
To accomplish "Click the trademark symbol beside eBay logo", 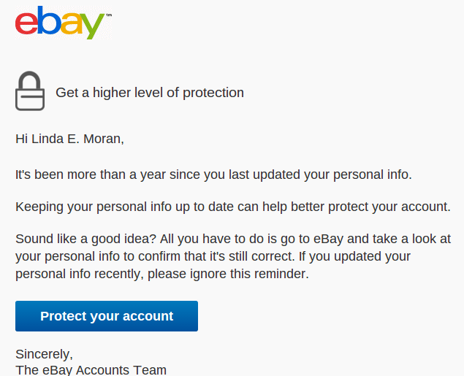I will pos(109,15).
